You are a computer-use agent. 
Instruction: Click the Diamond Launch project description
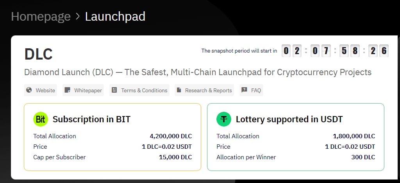(198, 72)
